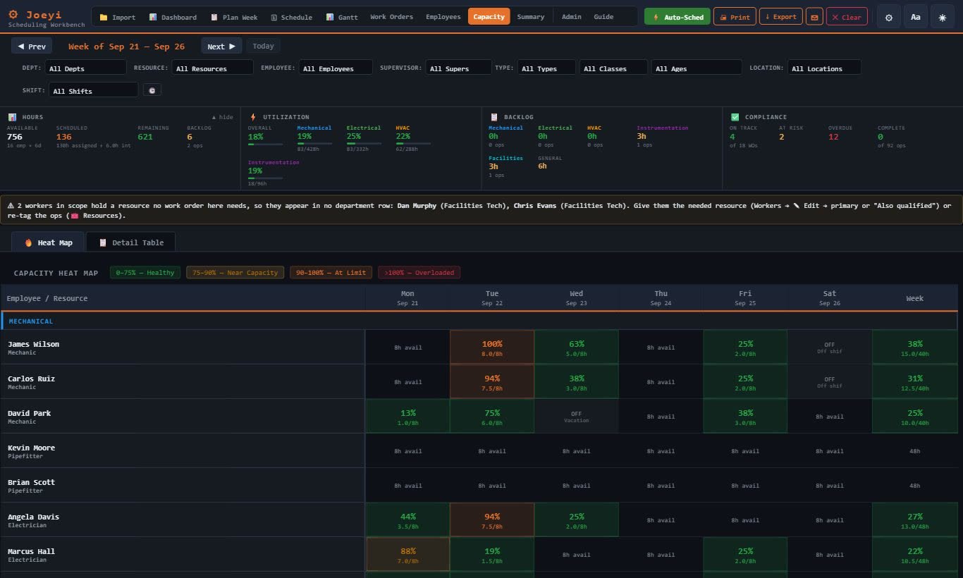Run Auto-Sched with the lightning button
Image resolution: width=963 pixels, height=578 pixels.
pyautogui.click(x=677, y=17)
